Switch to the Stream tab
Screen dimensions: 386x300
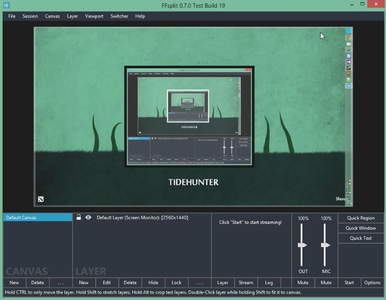pyautogui.click(x=246, y=283)
